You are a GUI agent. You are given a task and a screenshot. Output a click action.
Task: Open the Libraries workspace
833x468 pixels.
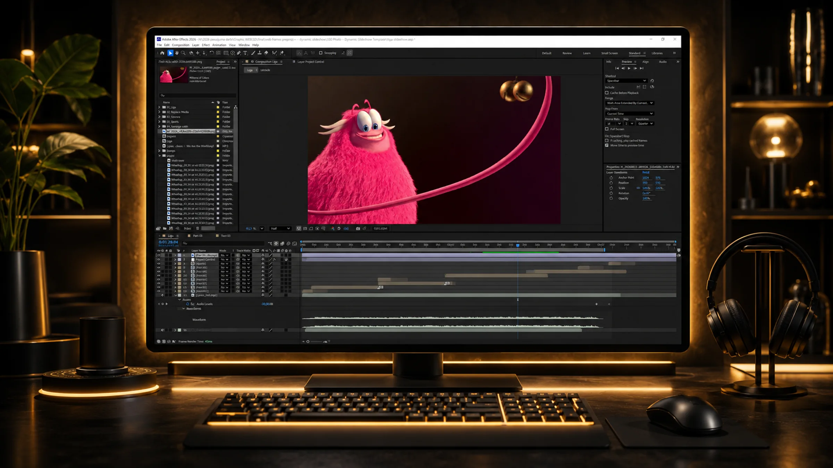click(657, 53)
